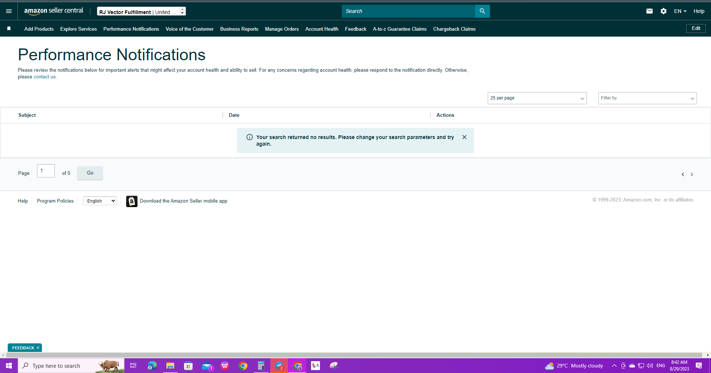Click the bookmark flag icon
The height and width of the screenshot is (373, 711).
pyautogui.click(x=9, y=28)
